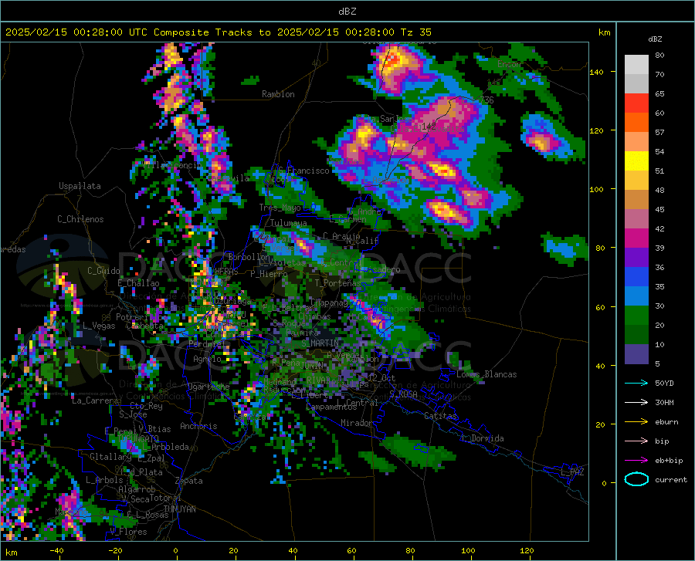
Task: Click the '140' tick on the y-axis
Action: [x=596, y=72]
